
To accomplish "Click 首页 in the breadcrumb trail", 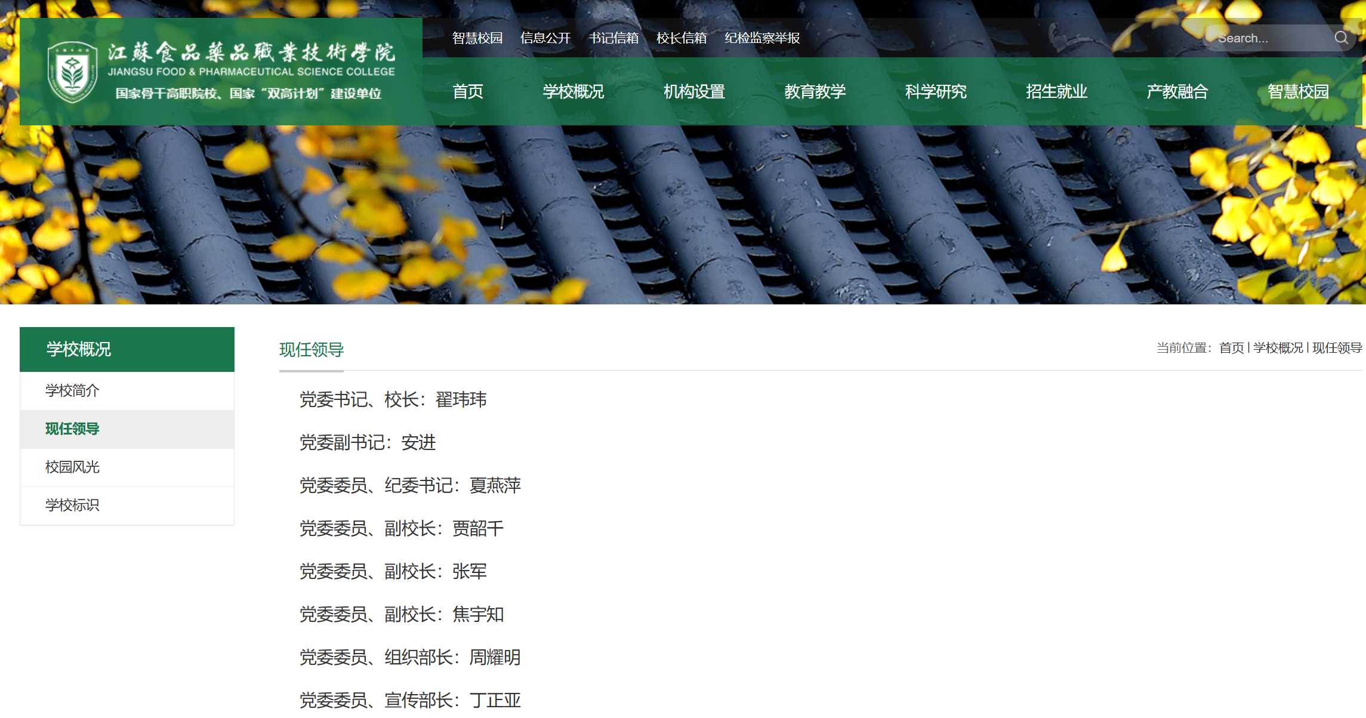I will (1231, 348).
